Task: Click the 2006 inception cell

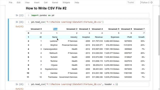Action: (x=88, y=61)
